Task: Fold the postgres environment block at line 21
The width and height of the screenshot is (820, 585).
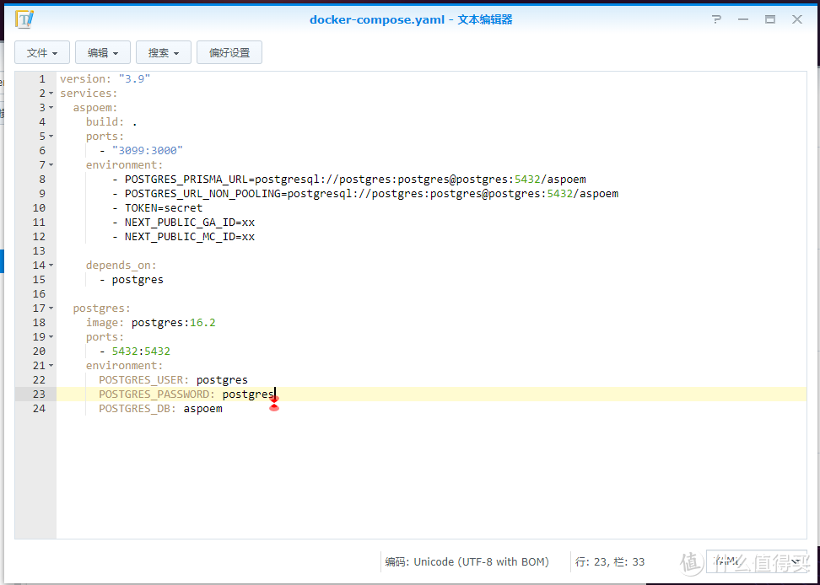Action: tap(51, 366)
